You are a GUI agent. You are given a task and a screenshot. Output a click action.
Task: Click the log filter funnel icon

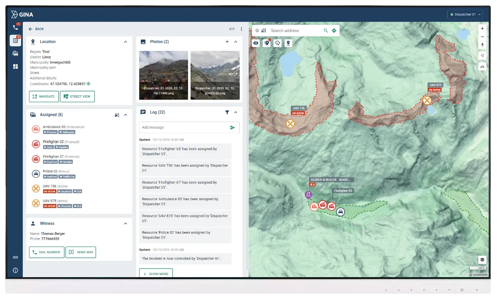(227, 112)
